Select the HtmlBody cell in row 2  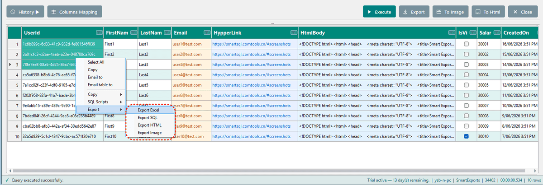click(377, 54)
